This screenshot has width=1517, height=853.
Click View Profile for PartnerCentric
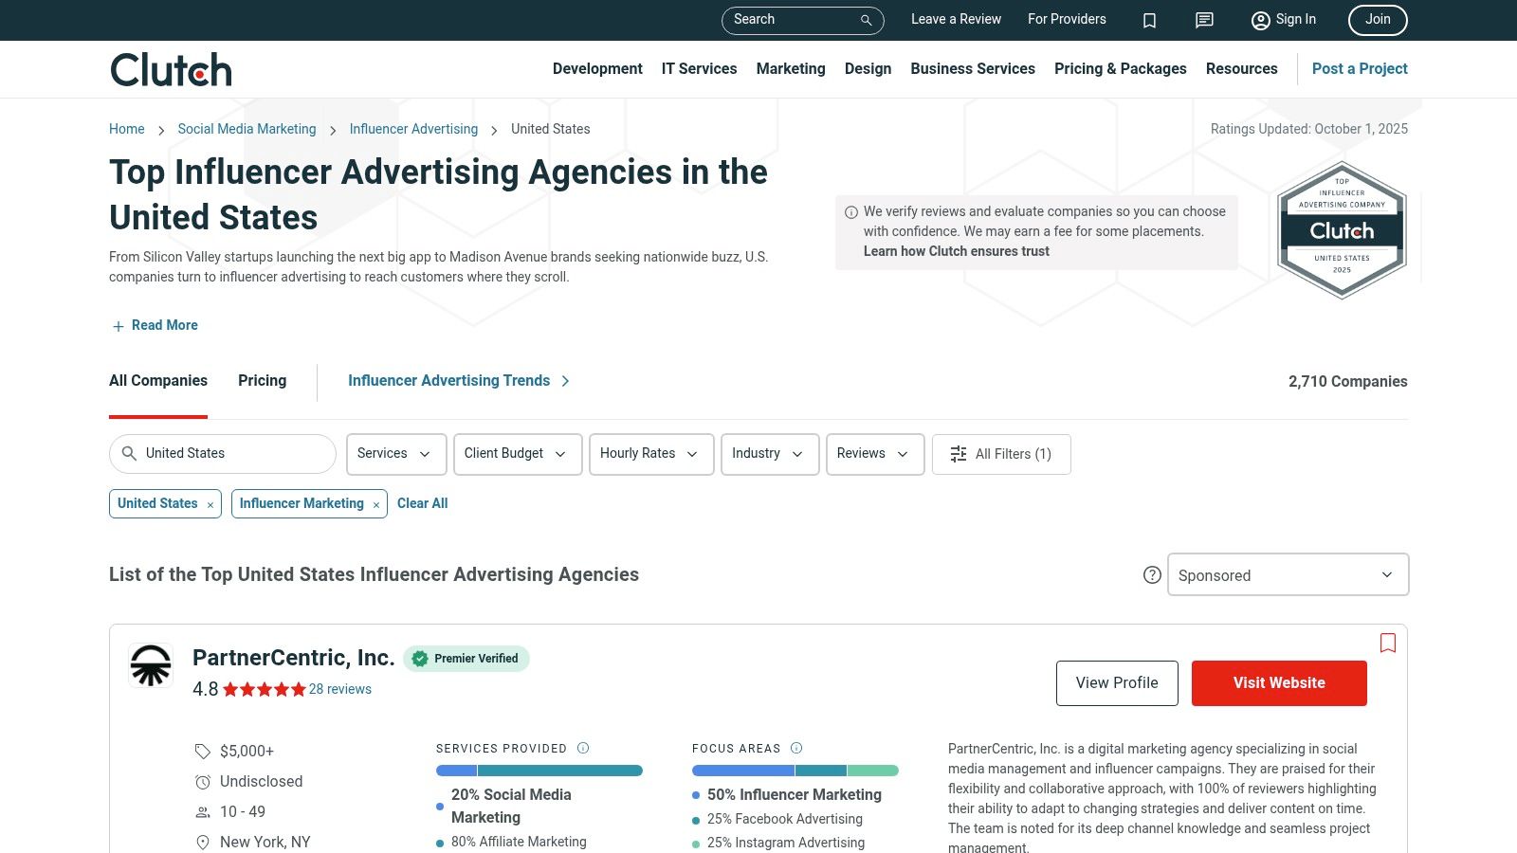click(x=1117, y=683)
